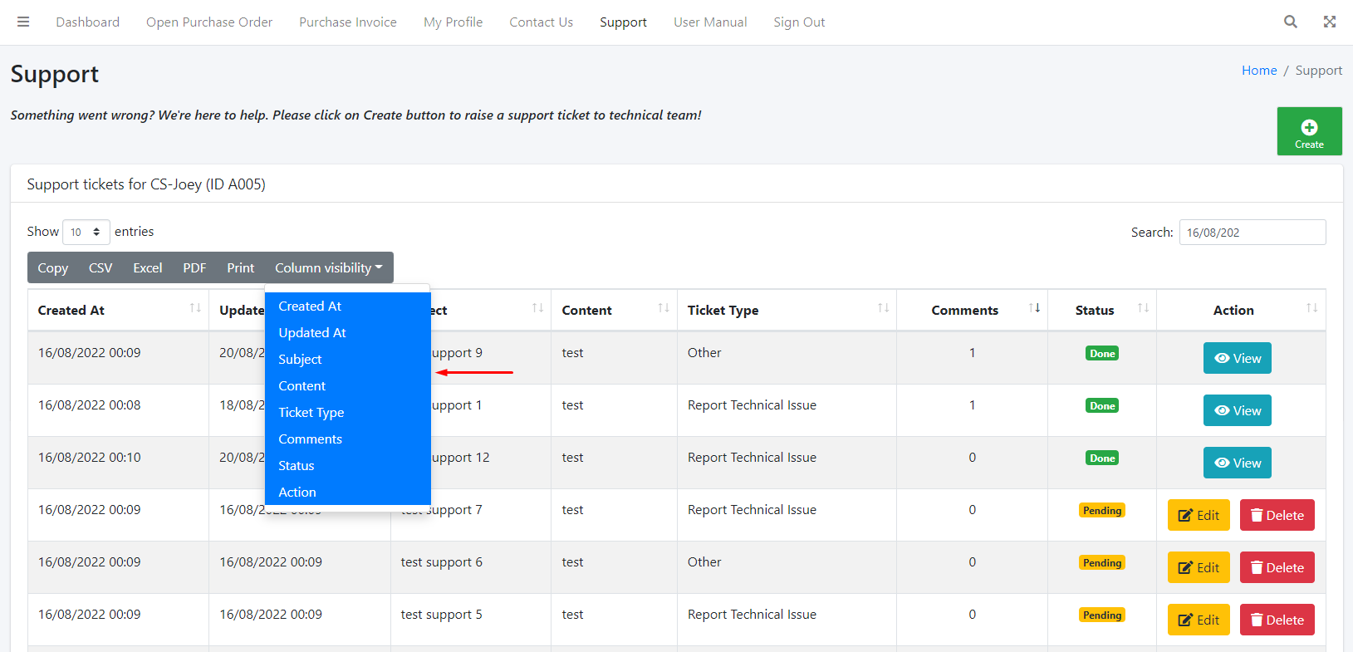Sort by Created At column arrows
This screenshot has height=652, width=1353.
(195, 309)
